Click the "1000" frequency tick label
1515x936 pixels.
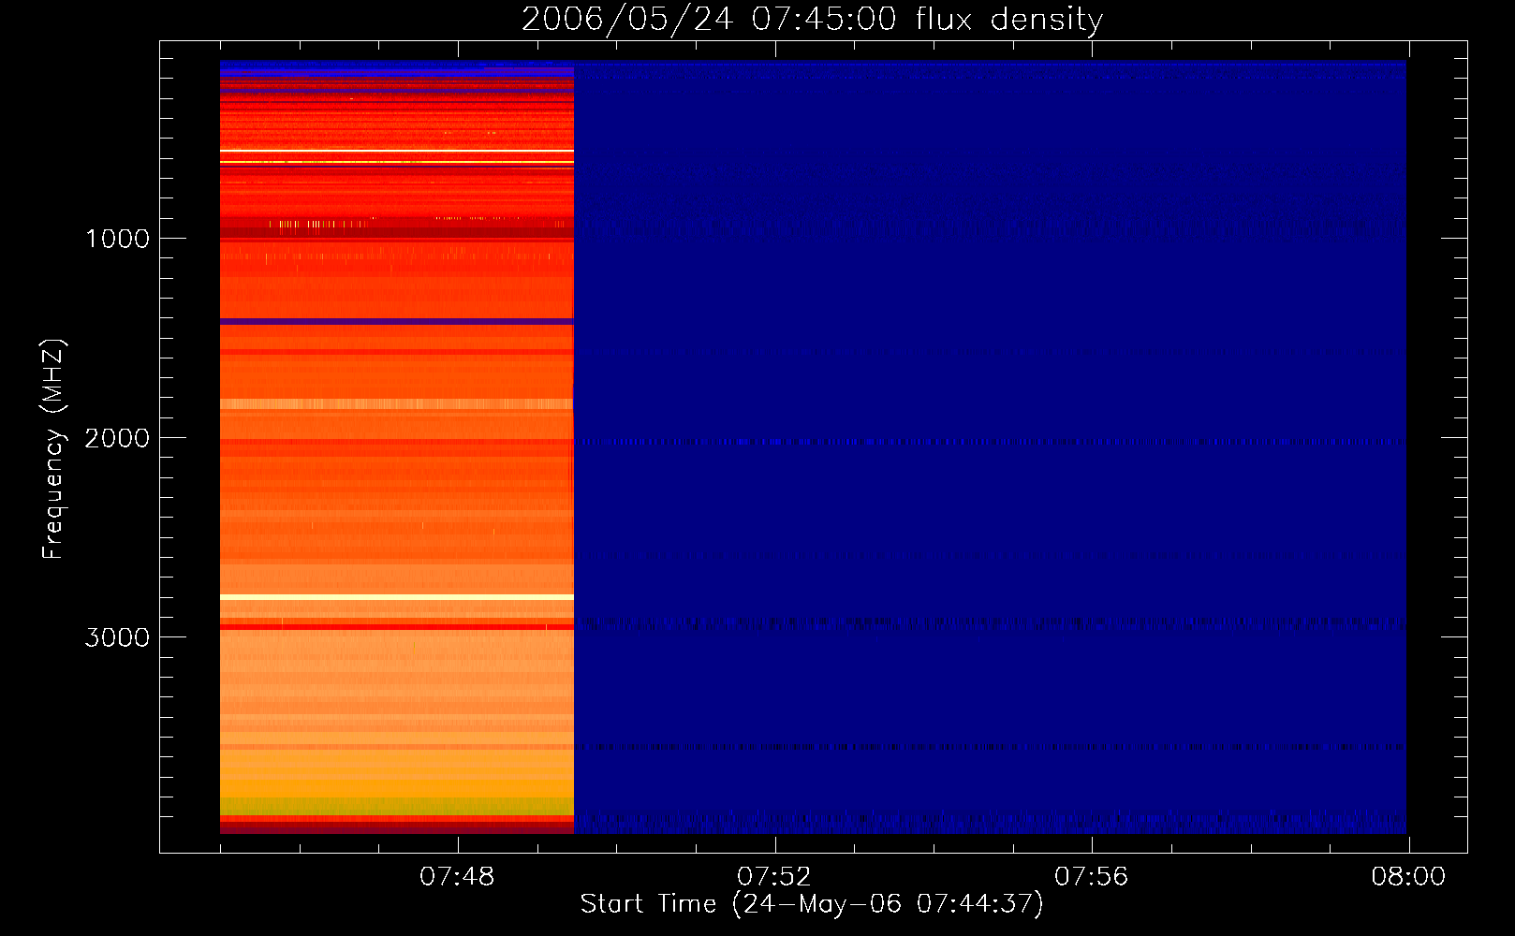click(x=117, y=239)
